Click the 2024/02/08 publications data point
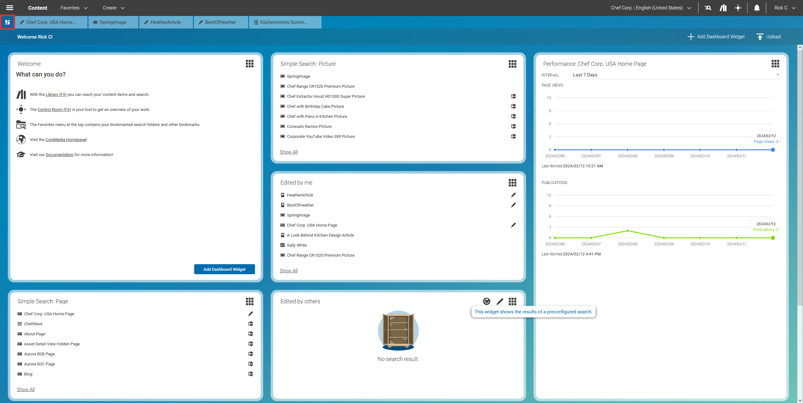Image resolution: width=803 pixels, height=403 pixels. click(627, 231)
